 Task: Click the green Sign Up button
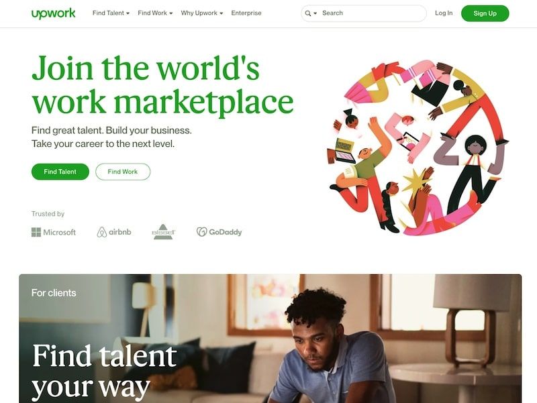(x=485, y=13)
